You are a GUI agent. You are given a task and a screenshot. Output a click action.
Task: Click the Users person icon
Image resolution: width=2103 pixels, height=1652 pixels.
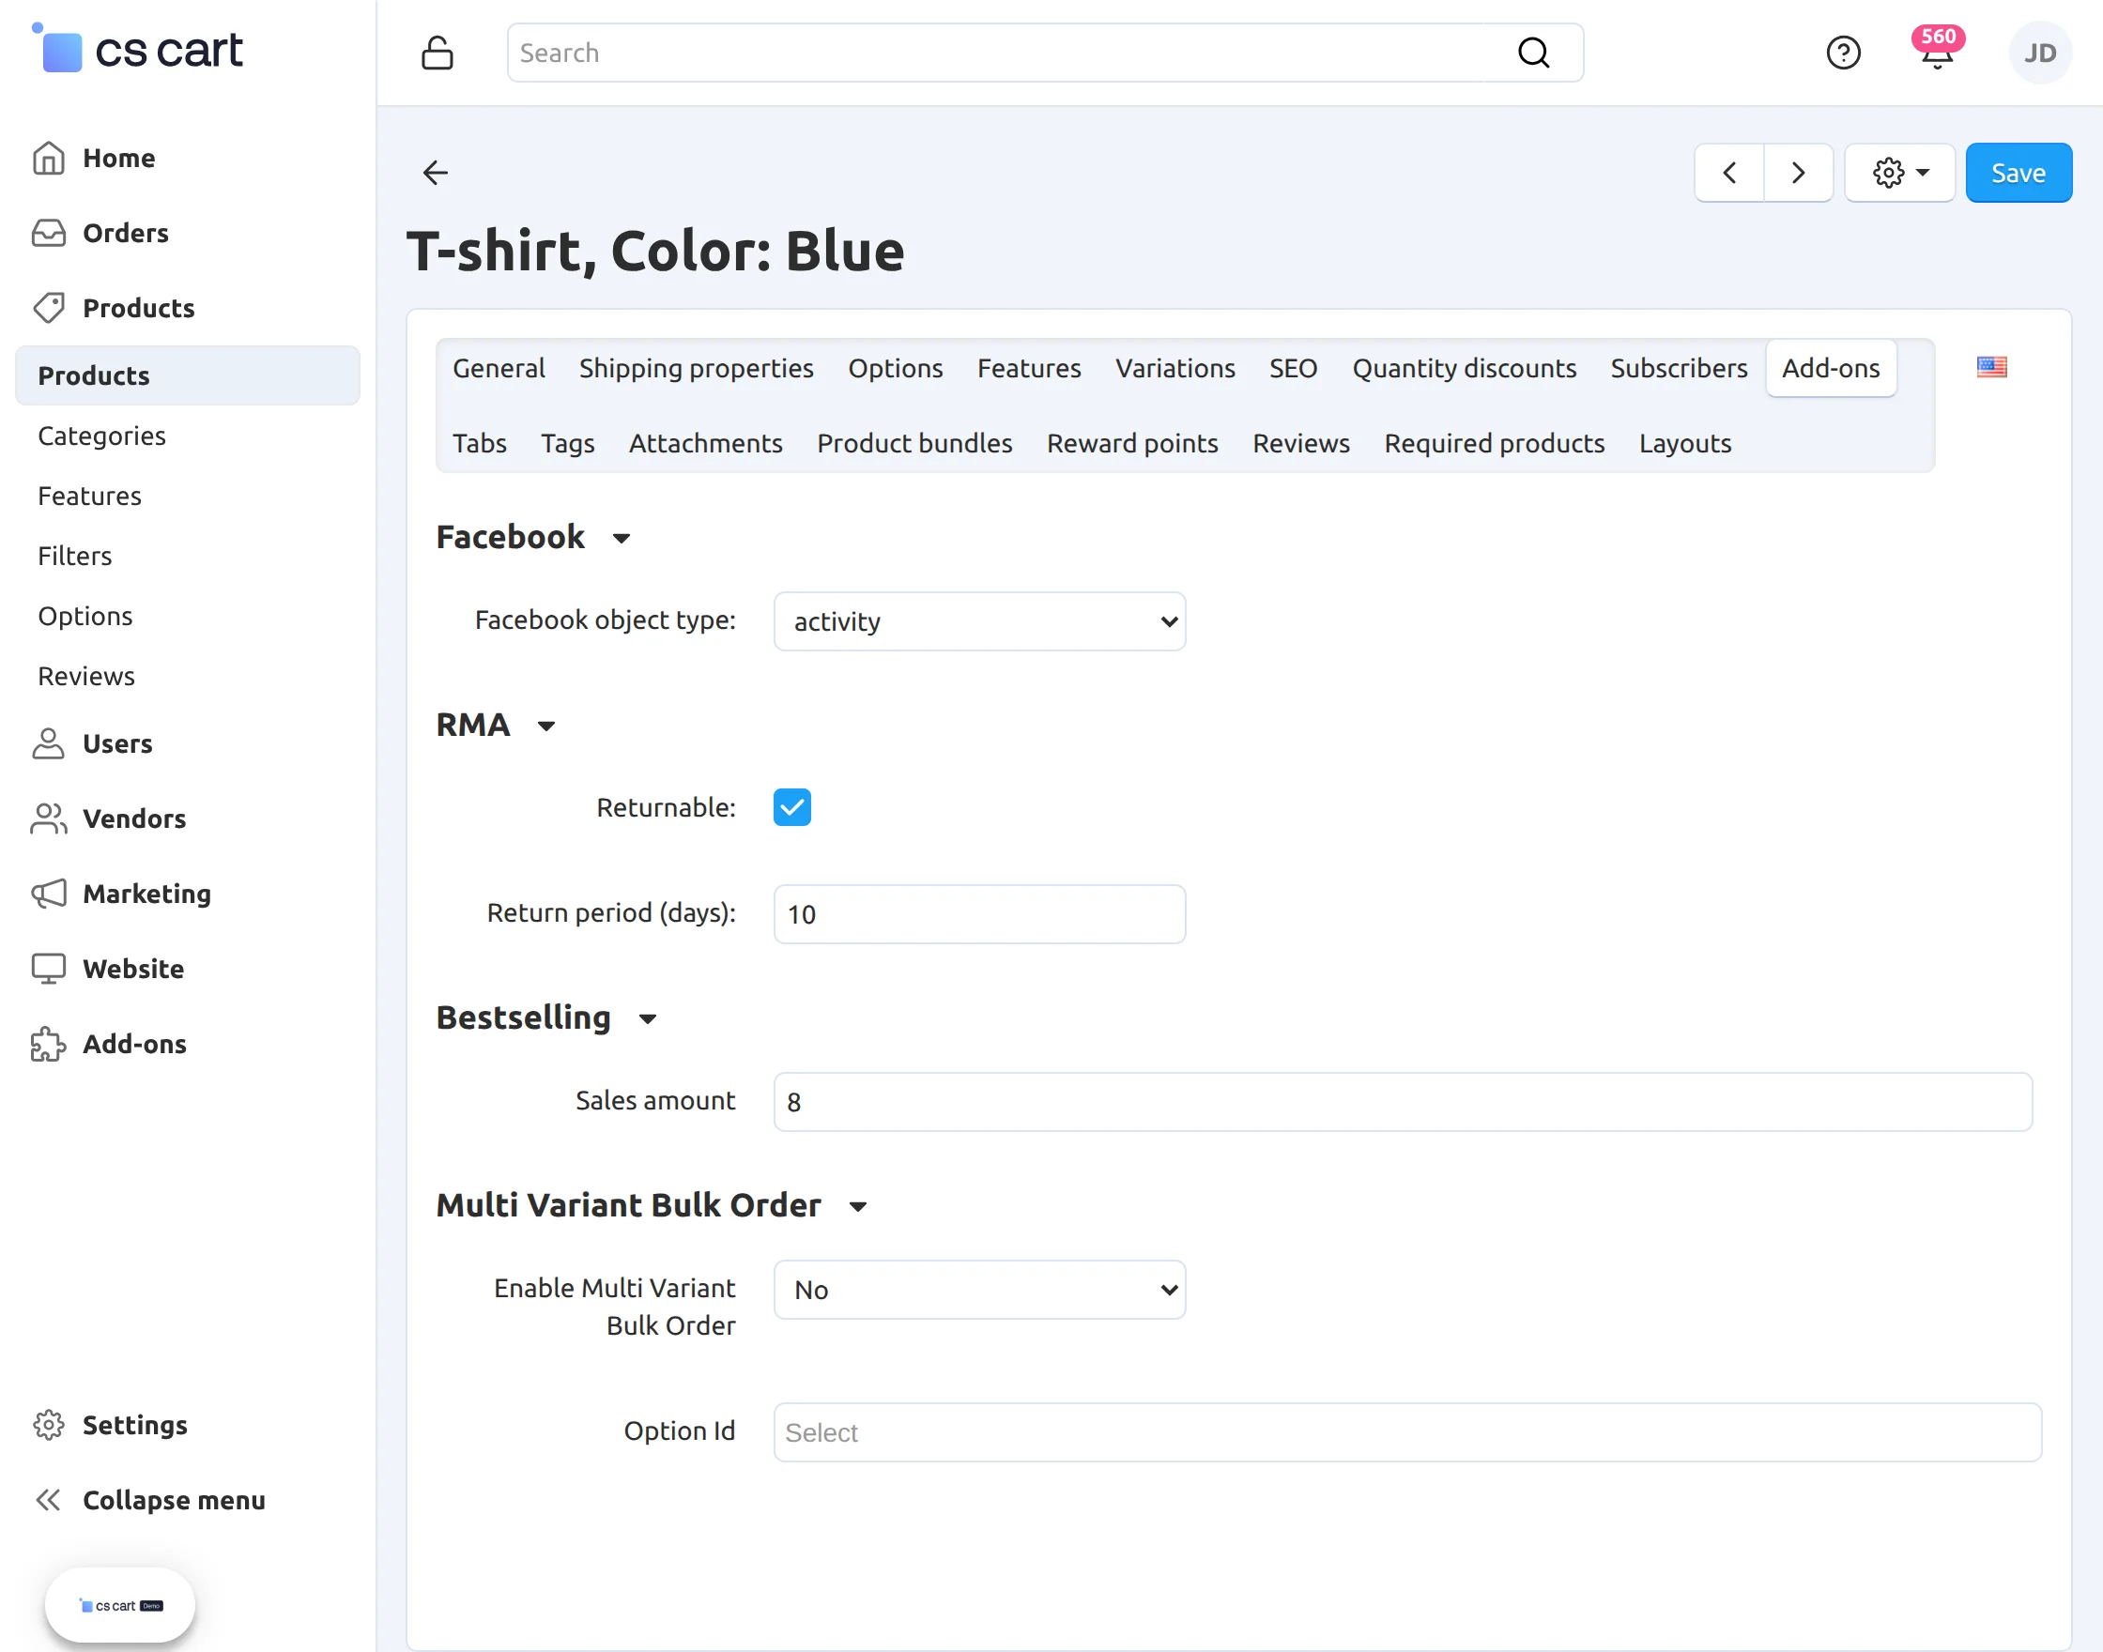coord(49,743)
